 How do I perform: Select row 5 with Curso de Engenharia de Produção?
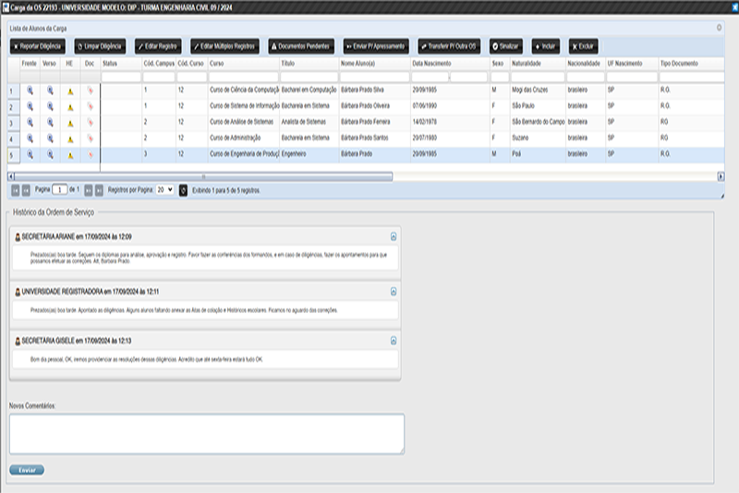coord(242,154)
